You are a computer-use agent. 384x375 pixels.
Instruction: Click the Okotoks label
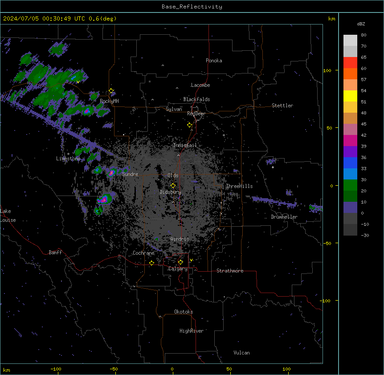[184, 312]
